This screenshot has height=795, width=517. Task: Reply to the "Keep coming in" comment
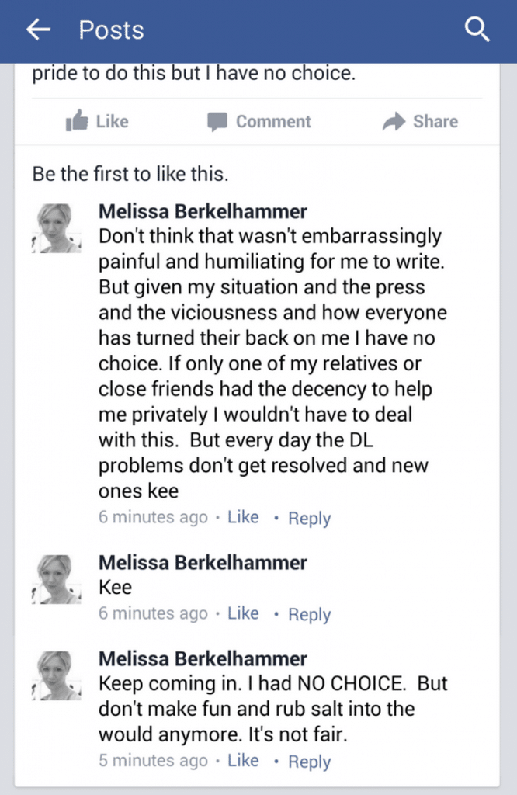(309, 762)
